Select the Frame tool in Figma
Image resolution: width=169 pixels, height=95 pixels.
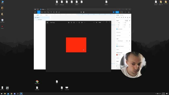tap(42, 12)
